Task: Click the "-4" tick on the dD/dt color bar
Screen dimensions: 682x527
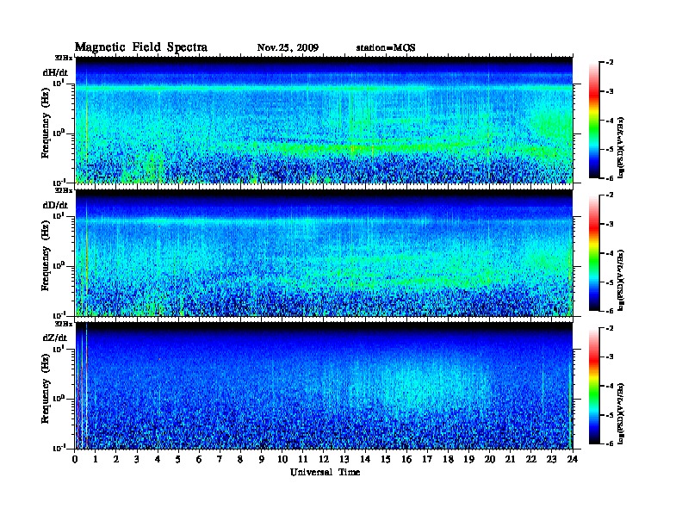Action: [610, 253]
